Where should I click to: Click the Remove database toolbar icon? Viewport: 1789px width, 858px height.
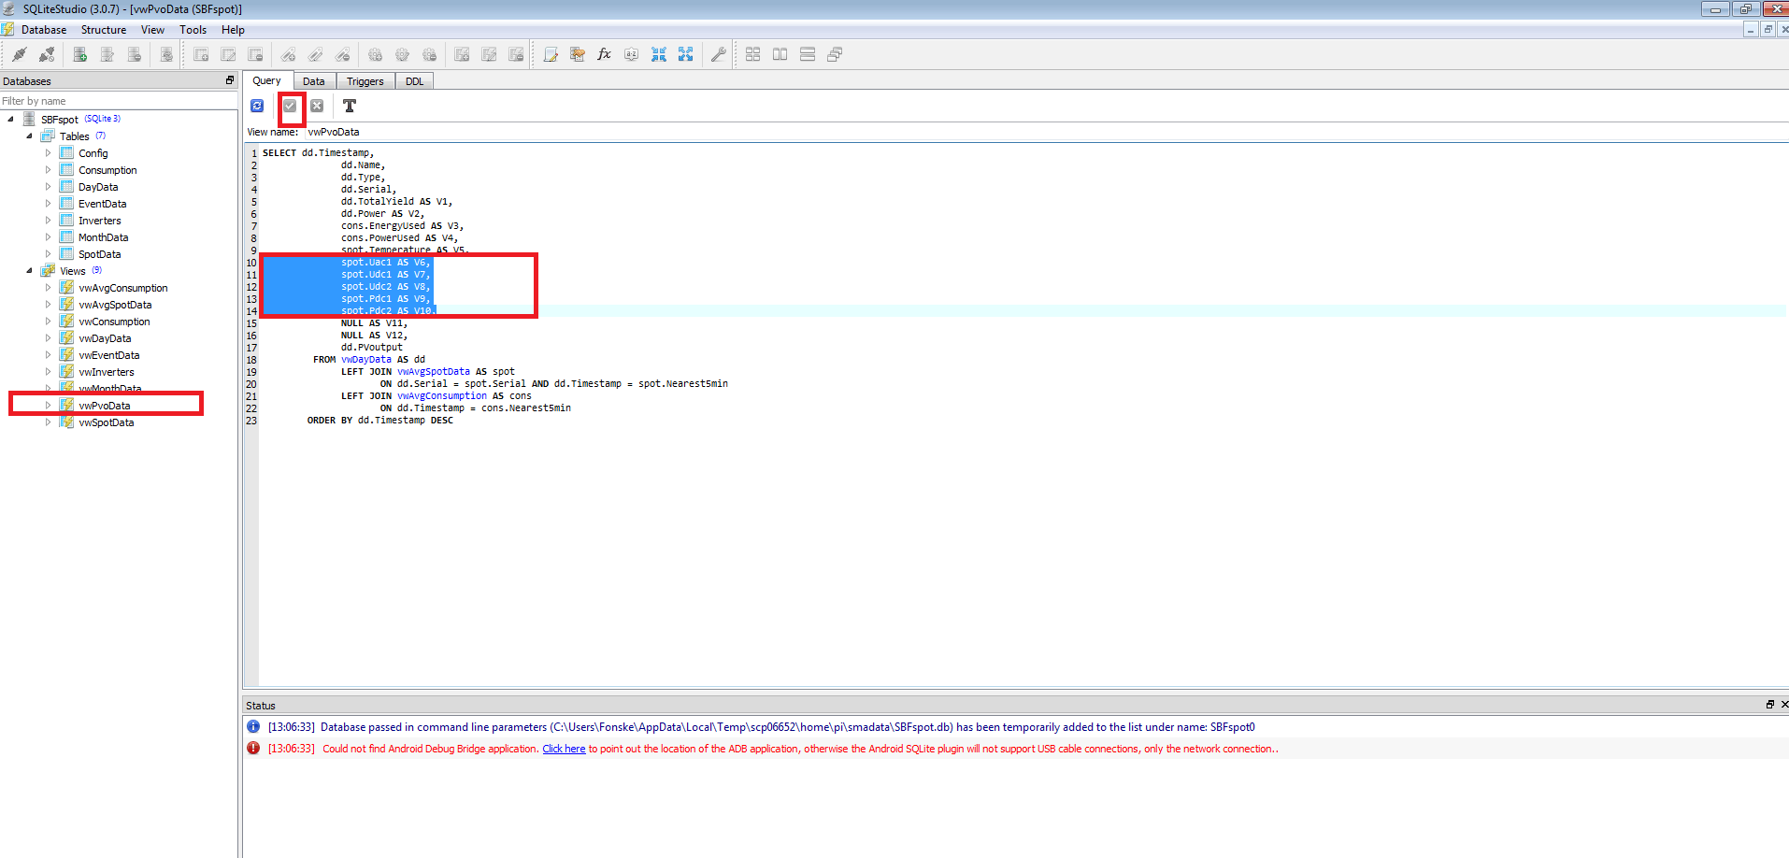tap(135, 54)
